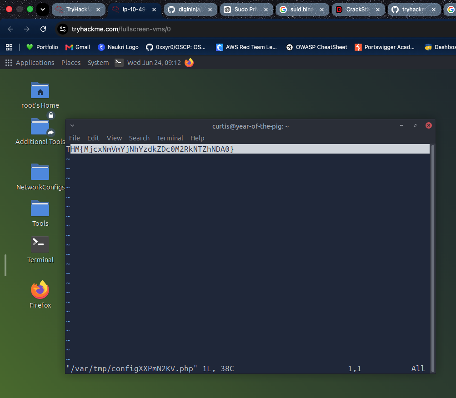Close the suid bina Google tab
This screenshot has width=456, height=398.
tap(321, 10)
